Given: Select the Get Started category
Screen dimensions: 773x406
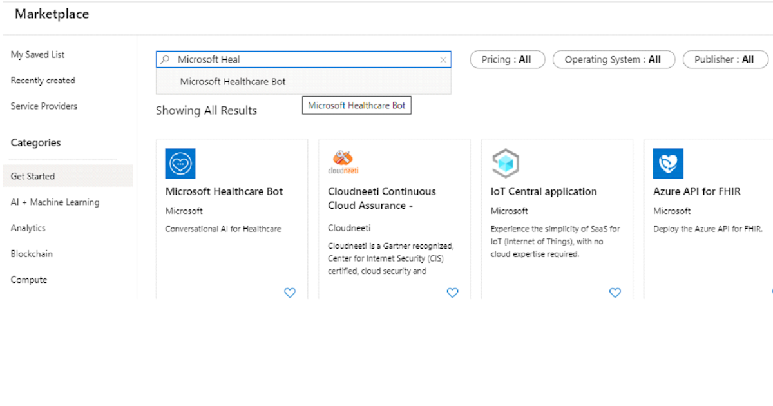Looking at the screenshot, I should pos(68,176).
